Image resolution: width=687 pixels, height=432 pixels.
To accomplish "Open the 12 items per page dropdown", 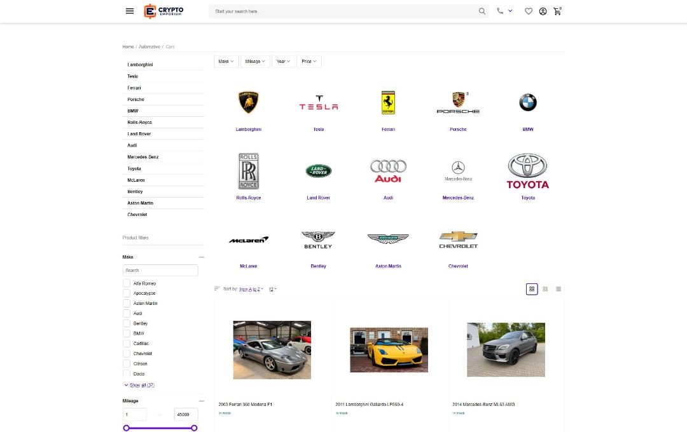I will point(272,289).
